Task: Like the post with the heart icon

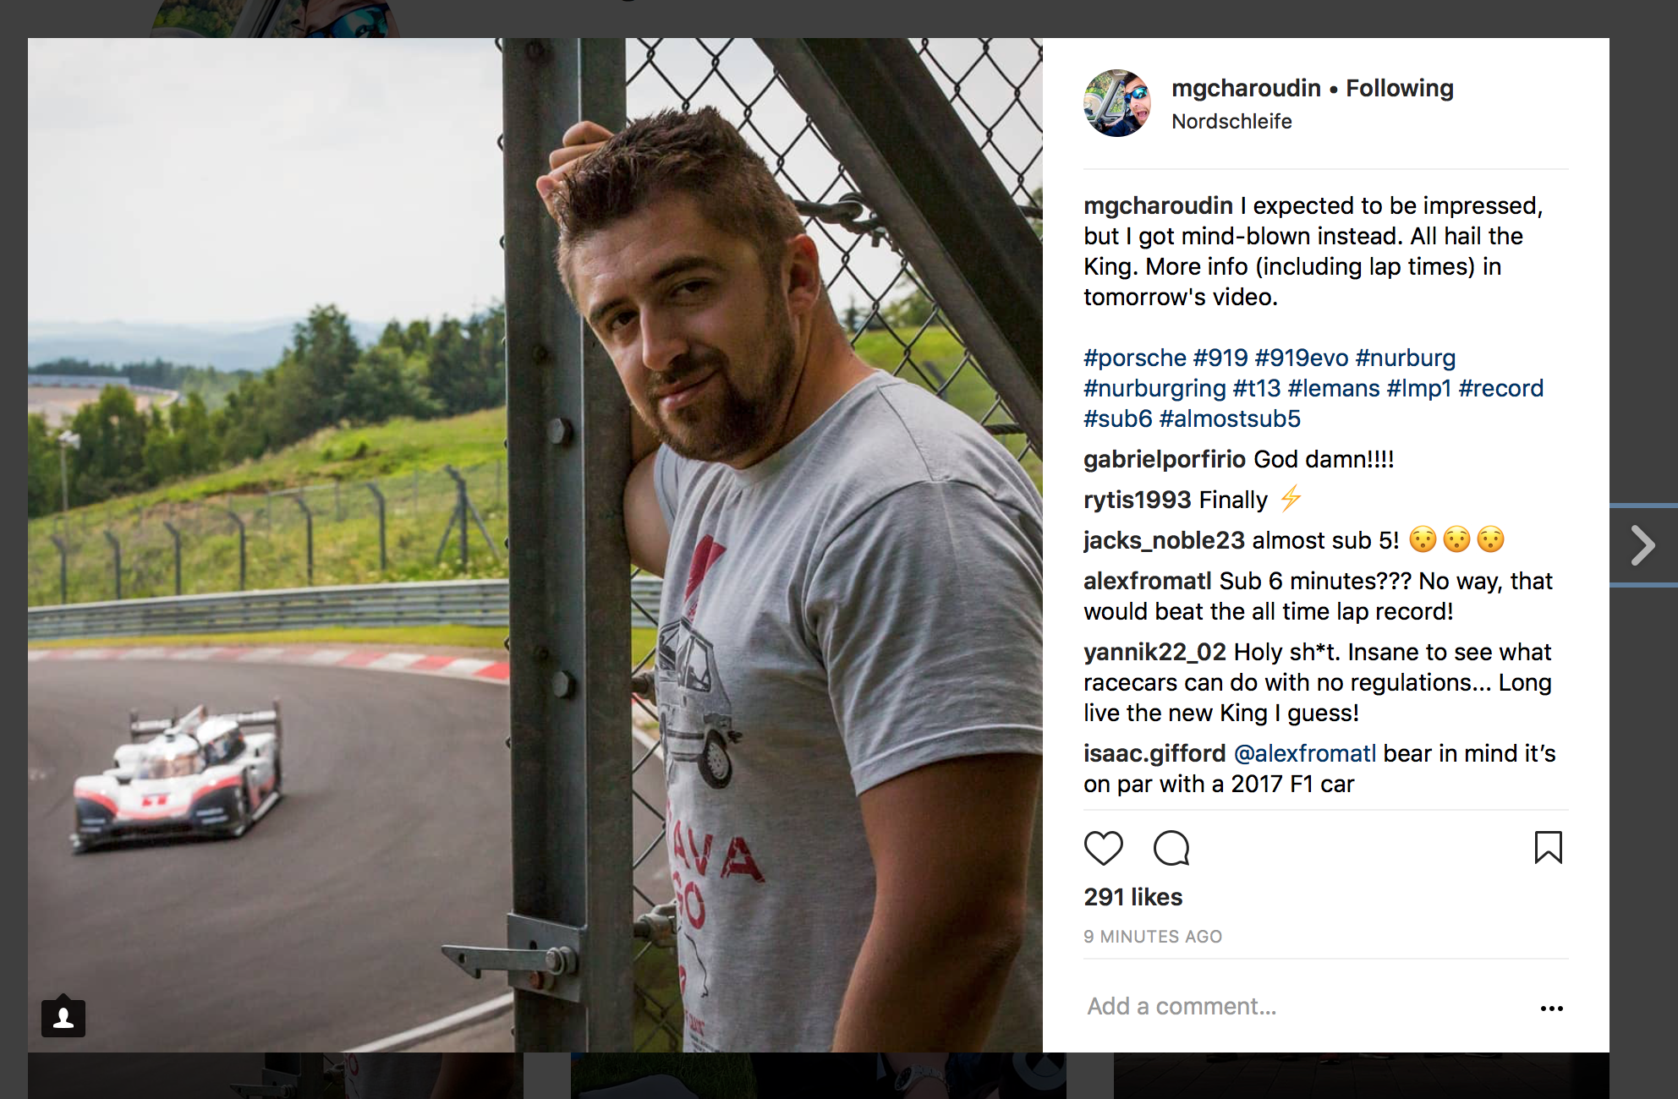Action: coord(1104,848)
